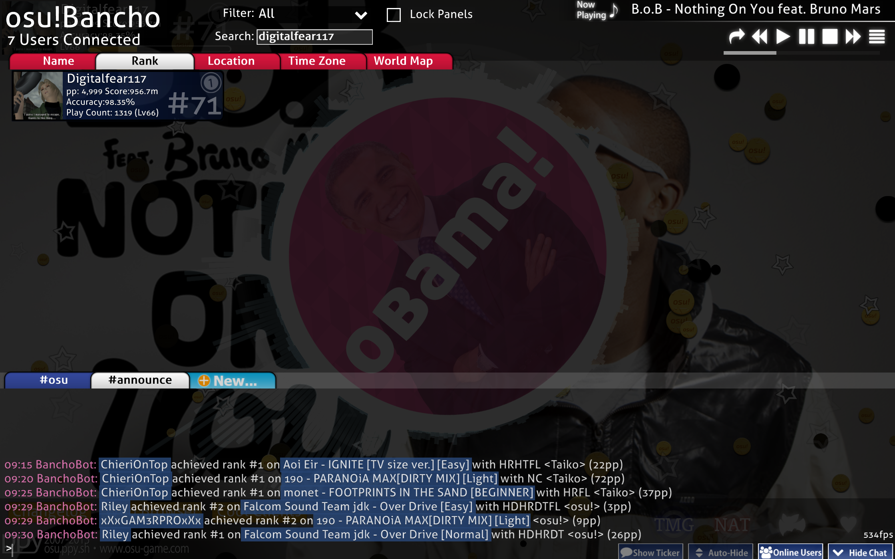Toggle the Online Users panel

coord(790,552)
